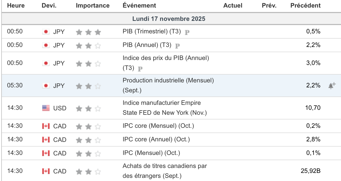Click Japan flag on the 05:30 row
This screenshot has height=181, width=341.
pos(46,86)
